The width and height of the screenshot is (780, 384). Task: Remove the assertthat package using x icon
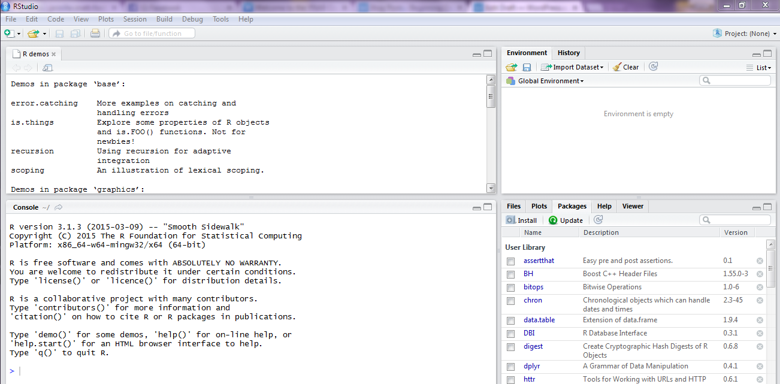point(760,261)
